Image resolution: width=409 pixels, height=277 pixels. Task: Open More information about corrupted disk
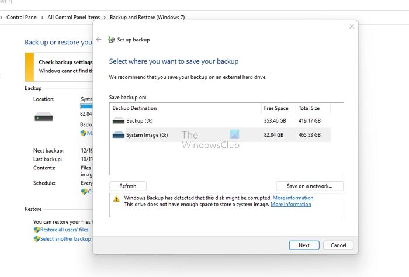(x=293, y=198)
